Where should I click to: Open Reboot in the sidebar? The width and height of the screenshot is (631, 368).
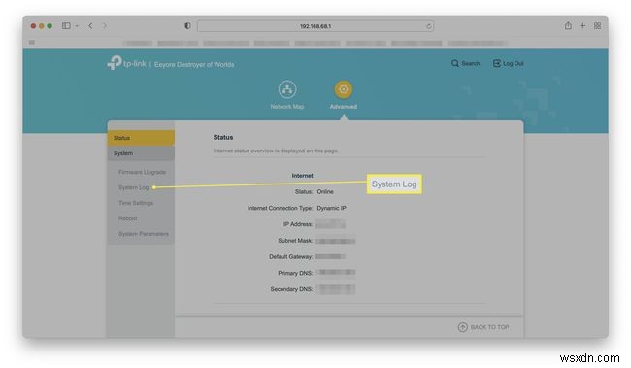127,218
